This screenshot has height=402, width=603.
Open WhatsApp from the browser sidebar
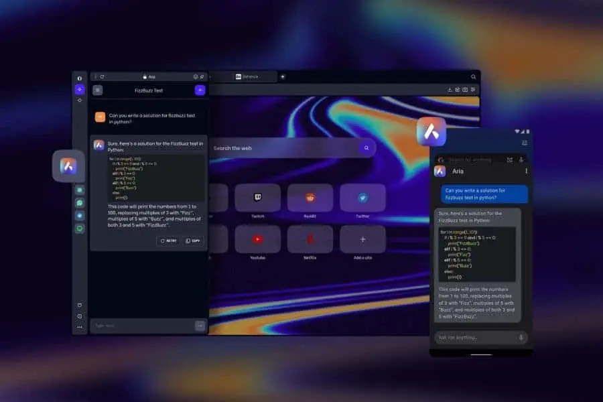(x=80, y=203)
